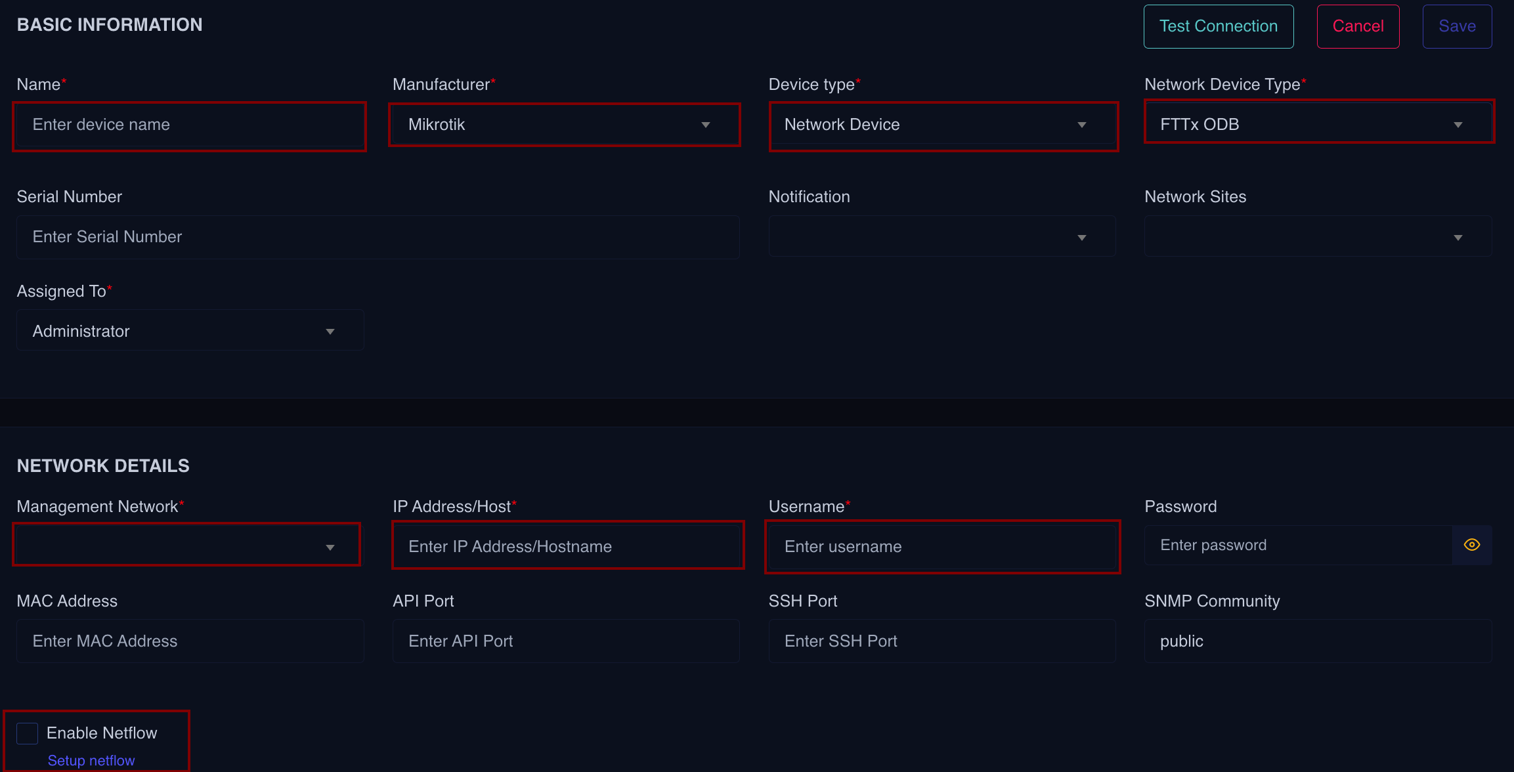Click into the IP Address/Hostname field
The image size is (1514, 772).
(x=568, y=546)
